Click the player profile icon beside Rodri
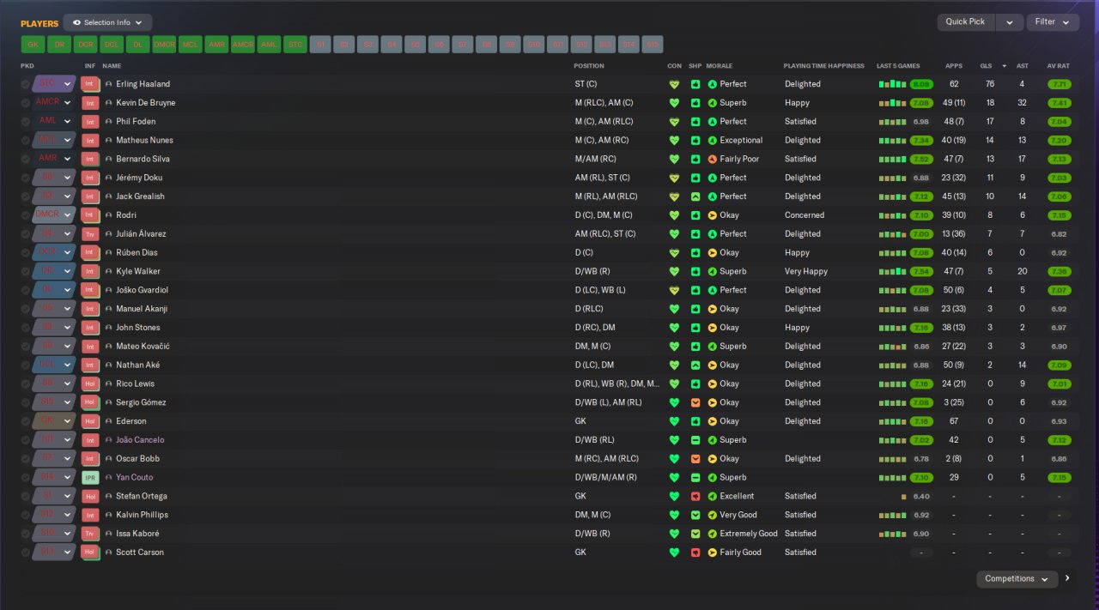 (109, 215)
